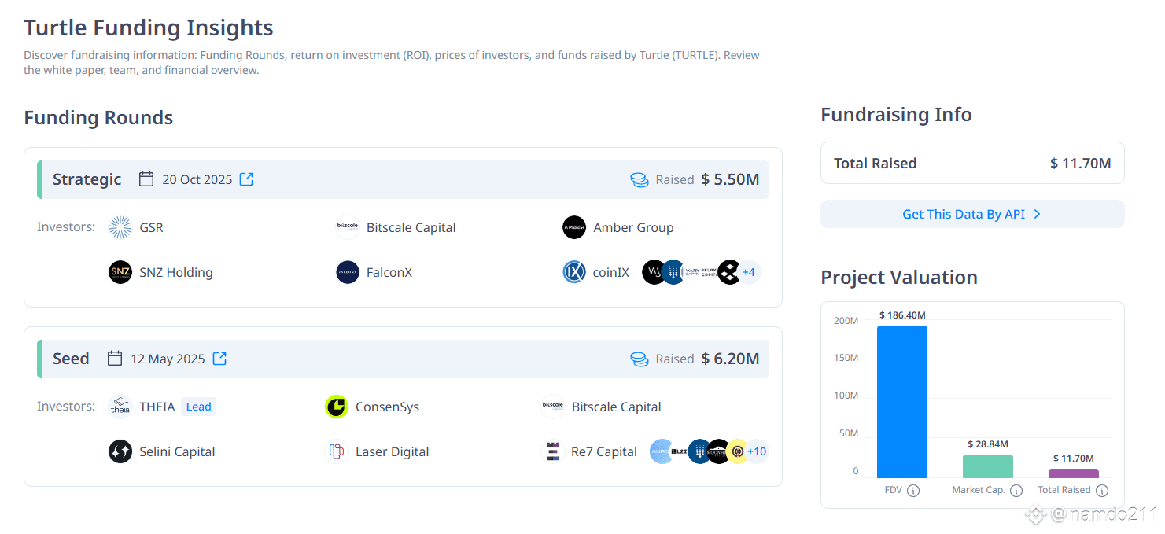
Task: Open GSR investor name link
Action: tap(152, 227)
